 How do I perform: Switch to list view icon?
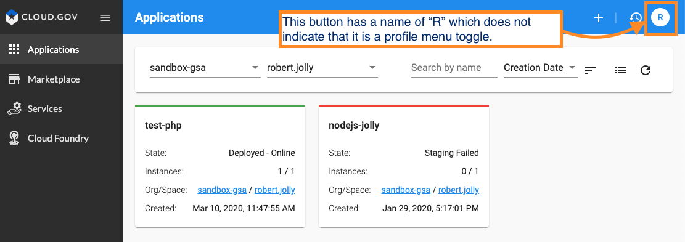621,70
